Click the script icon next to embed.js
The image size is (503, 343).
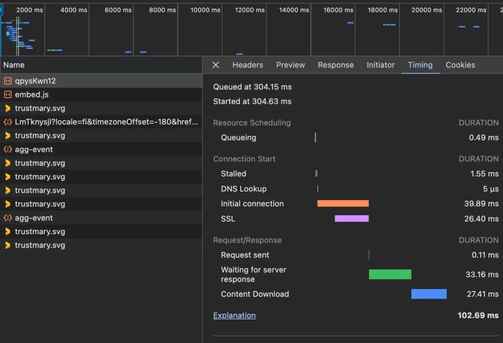tap(8, 95)
